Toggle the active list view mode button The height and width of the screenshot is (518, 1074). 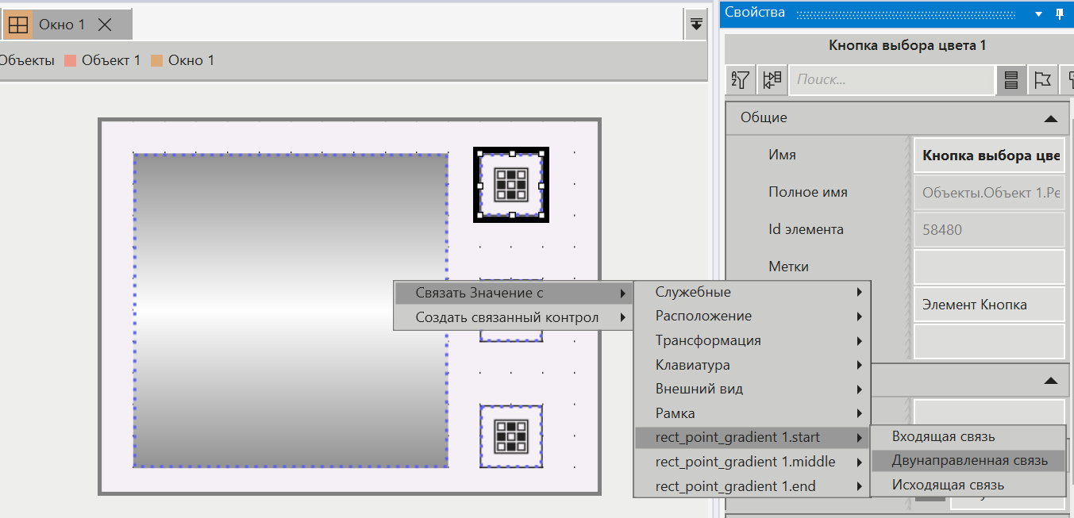[x=1011, y=79]
